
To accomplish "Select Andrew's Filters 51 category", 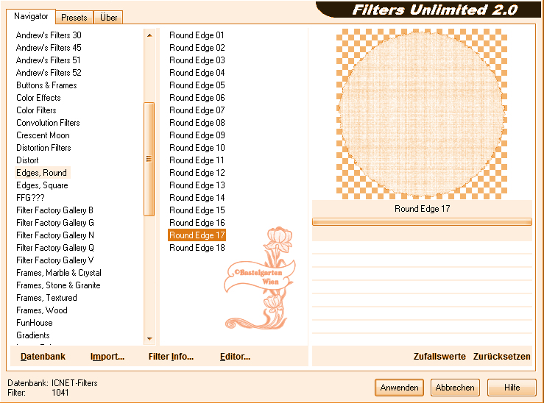I will click(x=49, y=60).
